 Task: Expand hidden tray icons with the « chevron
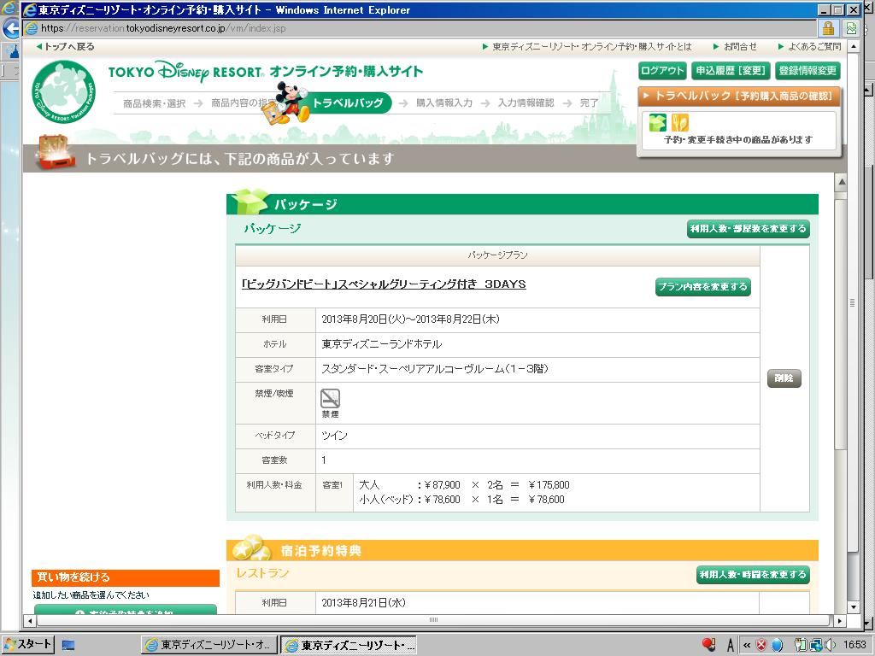coord(747,646)
